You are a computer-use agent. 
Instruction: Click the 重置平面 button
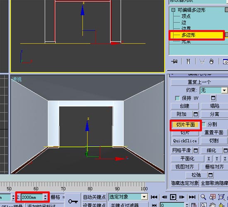[214, 133]
